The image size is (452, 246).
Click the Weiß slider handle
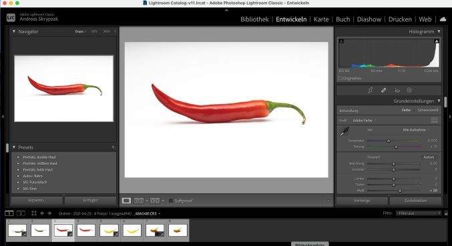pos(399,191)
